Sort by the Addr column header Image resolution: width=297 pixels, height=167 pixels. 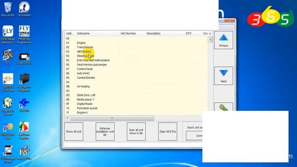coord(70,33)
